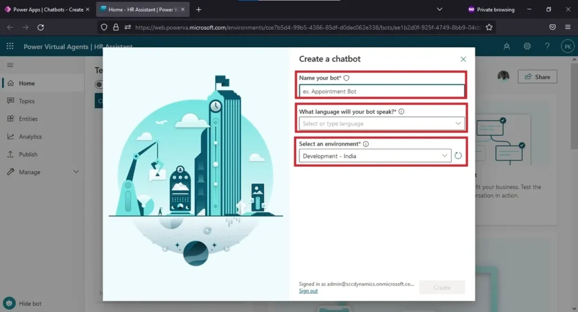
Task: Open the Pocket save icon
Action: pos(552,27)
